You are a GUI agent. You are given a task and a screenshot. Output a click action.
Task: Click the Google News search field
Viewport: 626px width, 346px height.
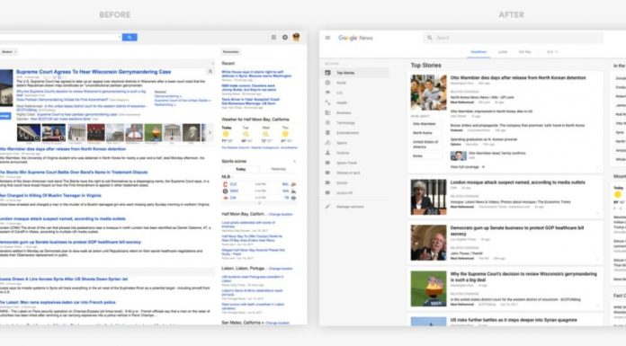point(513,38)
